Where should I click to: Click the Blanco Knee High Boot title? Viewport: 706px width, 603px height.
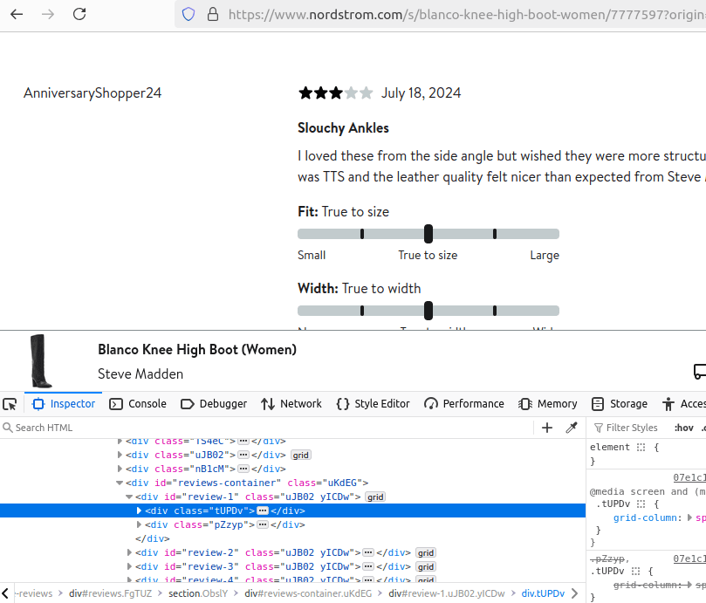[197, 349]
